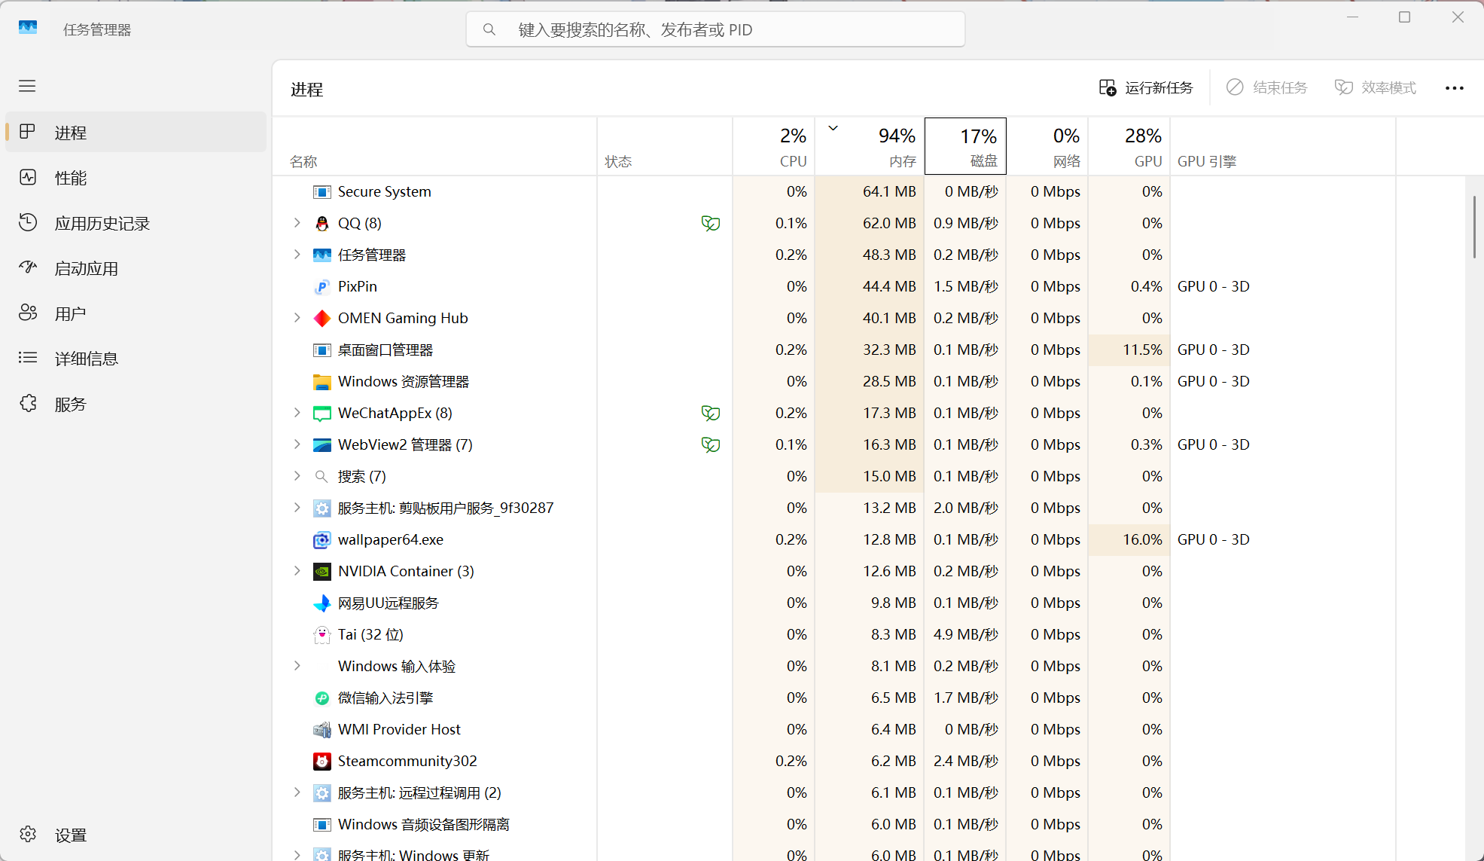1484x861 pixels.
Task: Select the Secure System process row
Action: (869, 192)
